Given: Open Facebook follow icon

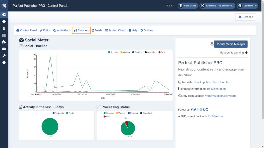Looking at the screenshot, I should coord(192,110).
